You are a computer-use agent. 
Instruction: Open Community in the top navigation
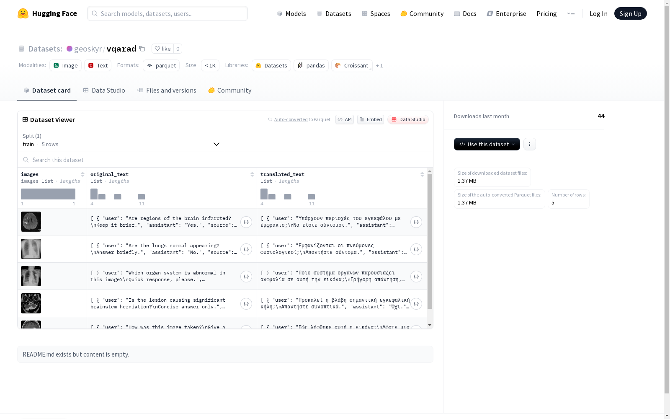422,13
